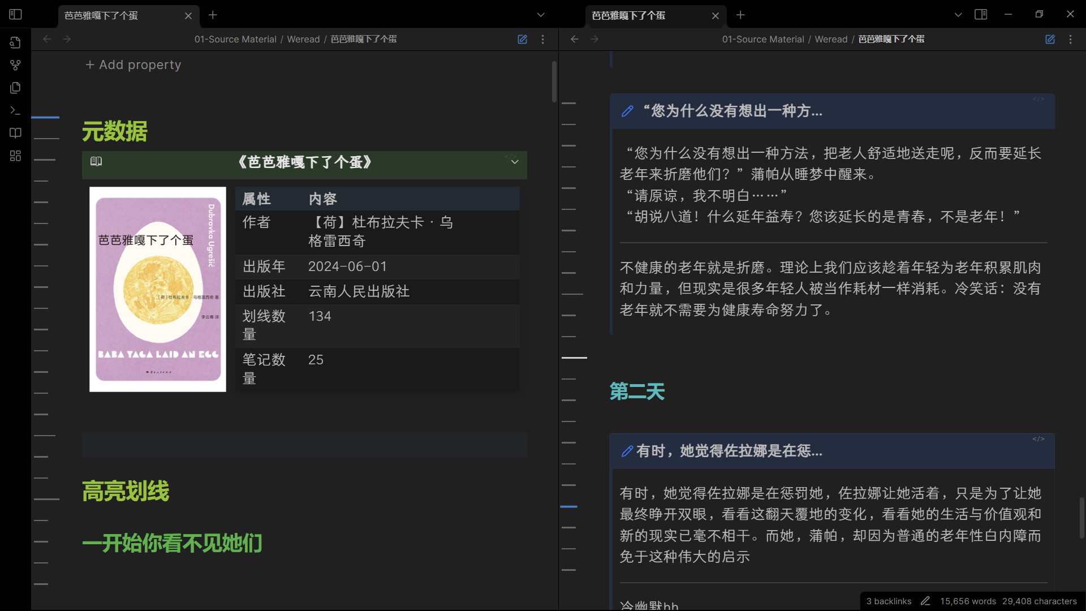Viewport: 1086px width, 611px height.
Task: Click the 2024-06-01 publish date cell
Action: point(347,266)
